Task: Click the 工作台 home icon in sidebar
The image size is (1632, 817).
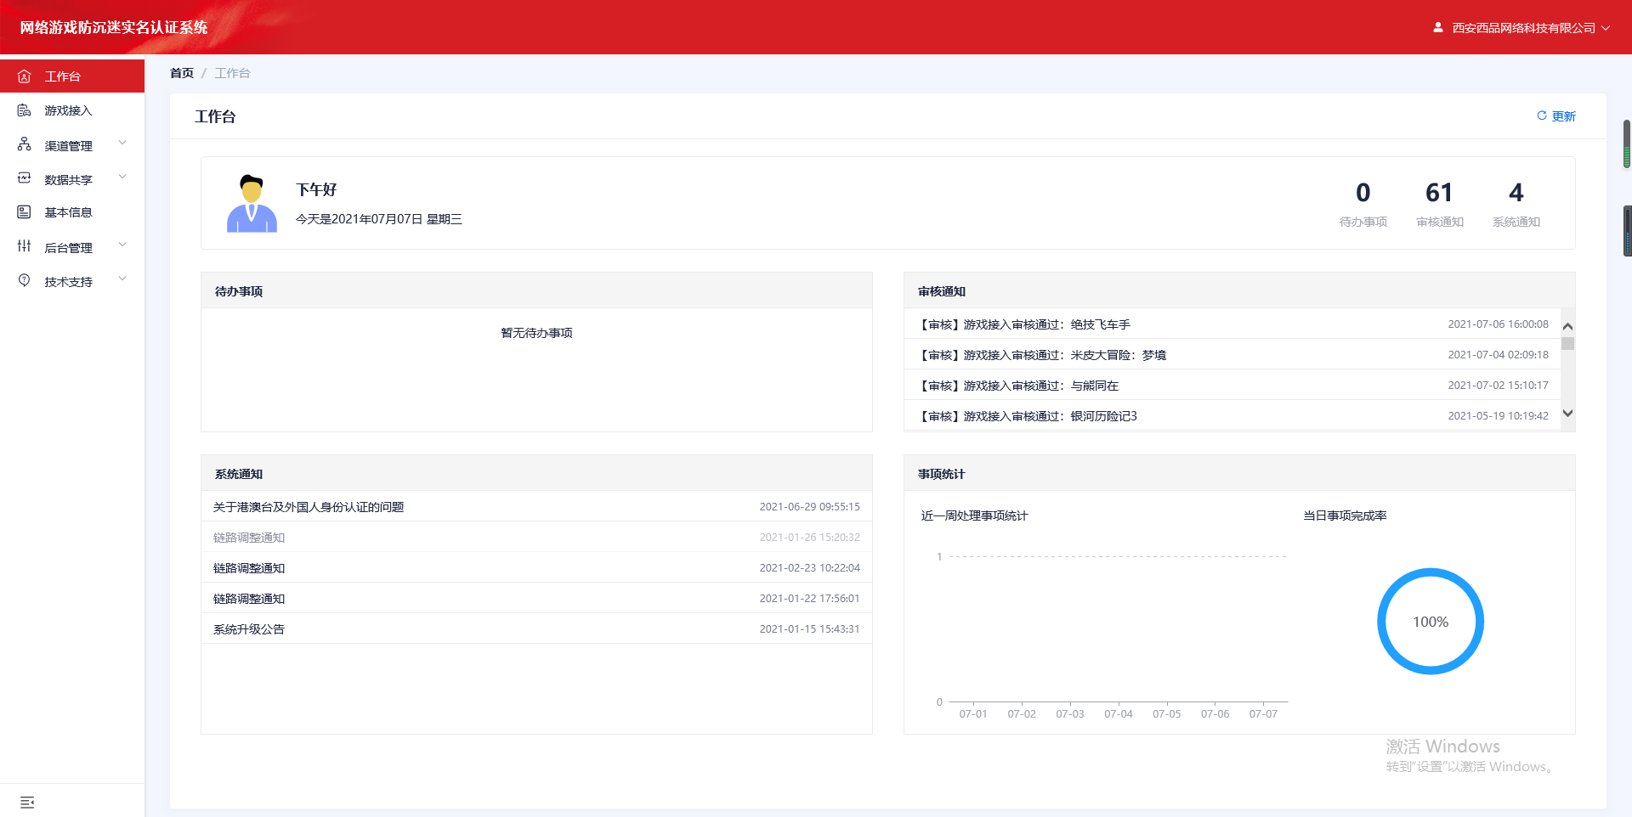Action: 25,76
